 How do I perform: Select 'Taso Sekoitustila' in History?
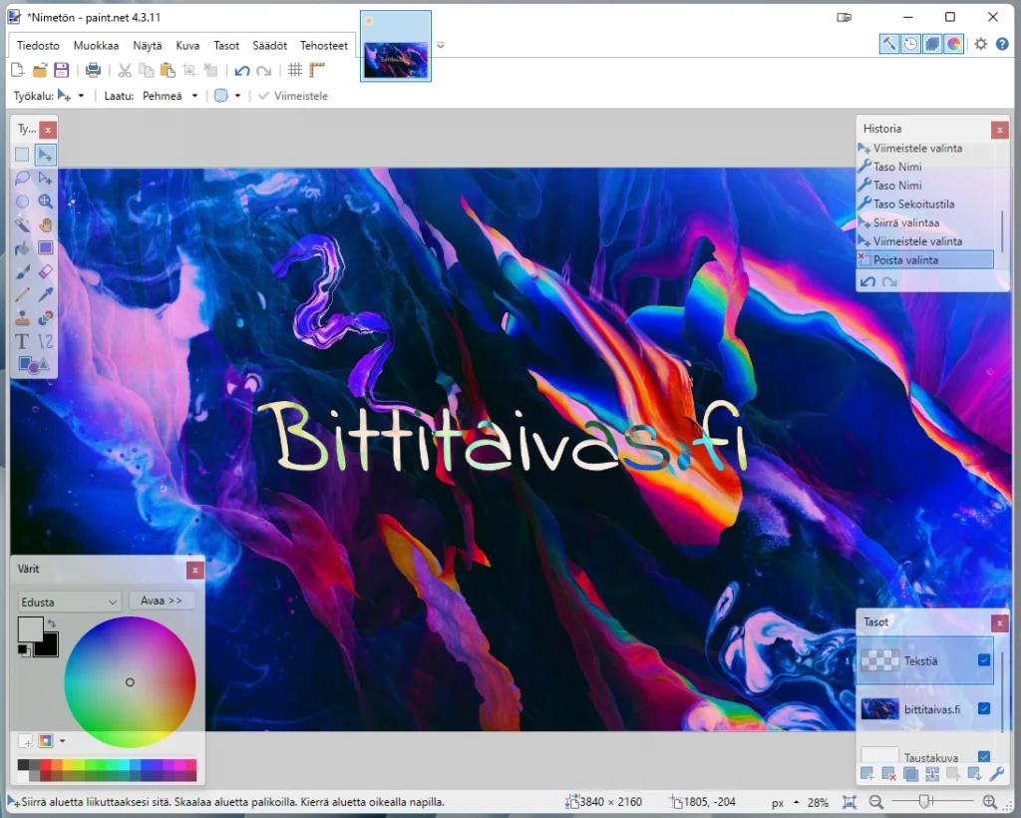tap(913, 204)
